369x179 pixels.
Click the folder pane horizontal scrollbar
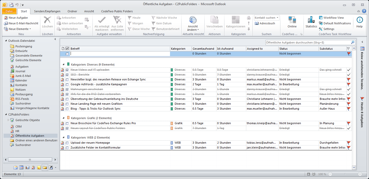pos(30,160)
